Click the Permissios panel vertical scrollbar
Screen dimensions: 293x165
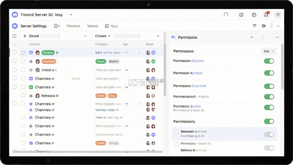point(282,66)
